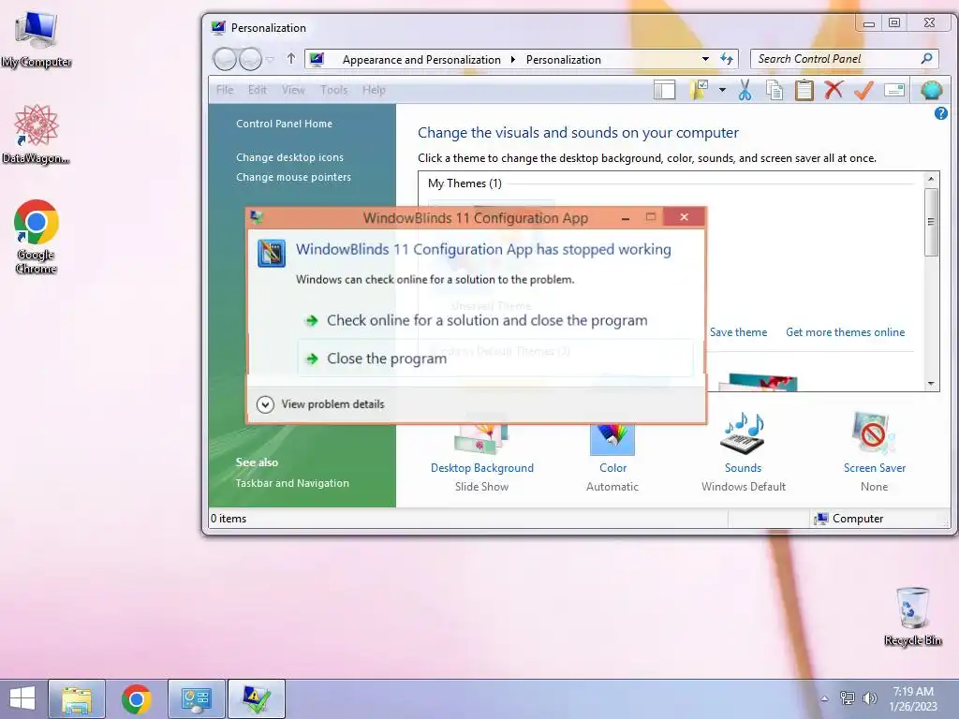
Task: Open Taskbar and Navigation link
Action: tap(292, 483)
